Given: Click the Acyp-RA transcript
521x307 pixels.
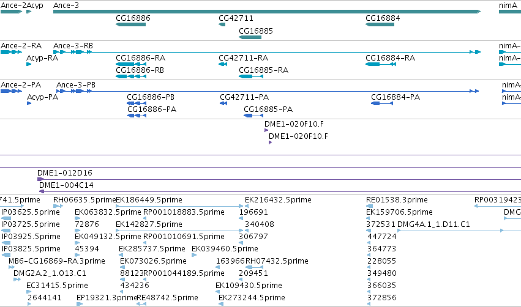Looking at the screenshot, I should 29,64.
